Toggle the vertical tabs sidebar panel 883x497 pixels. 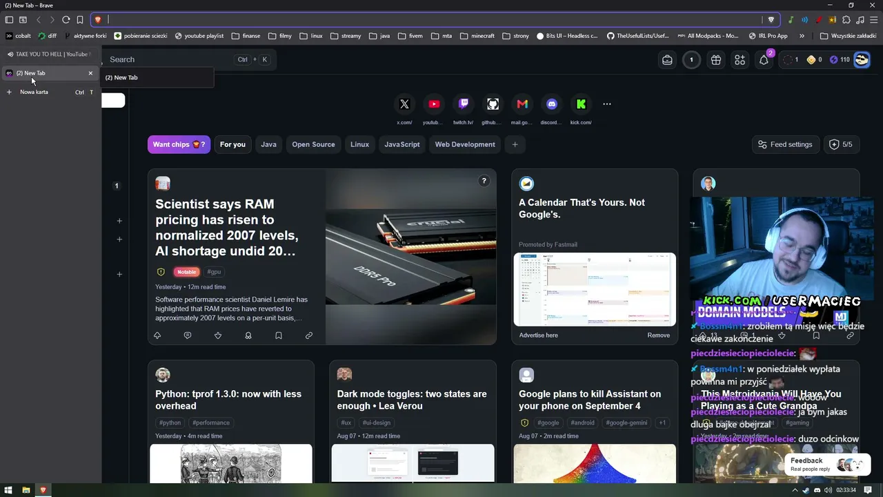pyautogui.click(x=9, y=20)
